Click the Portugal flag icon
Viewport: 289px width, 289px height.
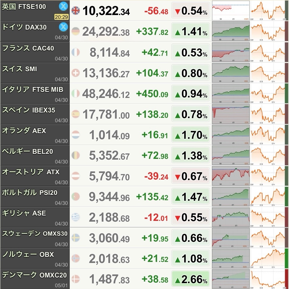click(76, 197)
